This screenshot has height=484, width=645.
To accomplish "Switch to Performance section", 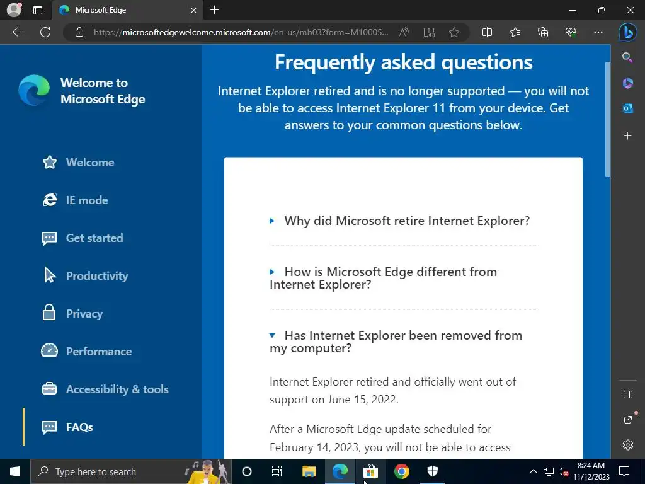I will click(87, 352).
